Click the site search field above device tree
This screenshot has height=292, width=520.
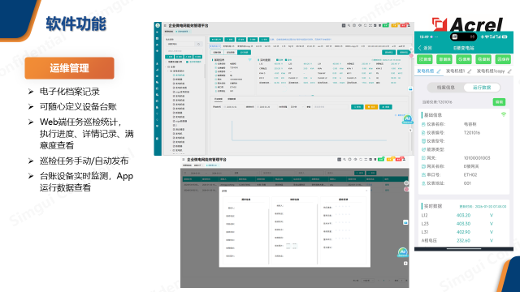184,44
